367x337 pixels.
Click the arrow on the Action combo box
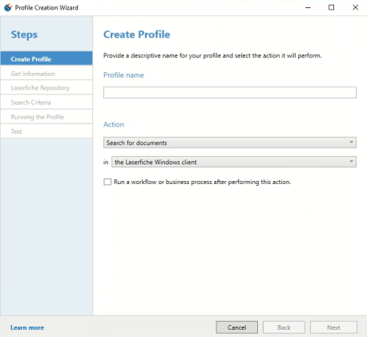pyautogui.click(x=352, y=142)
